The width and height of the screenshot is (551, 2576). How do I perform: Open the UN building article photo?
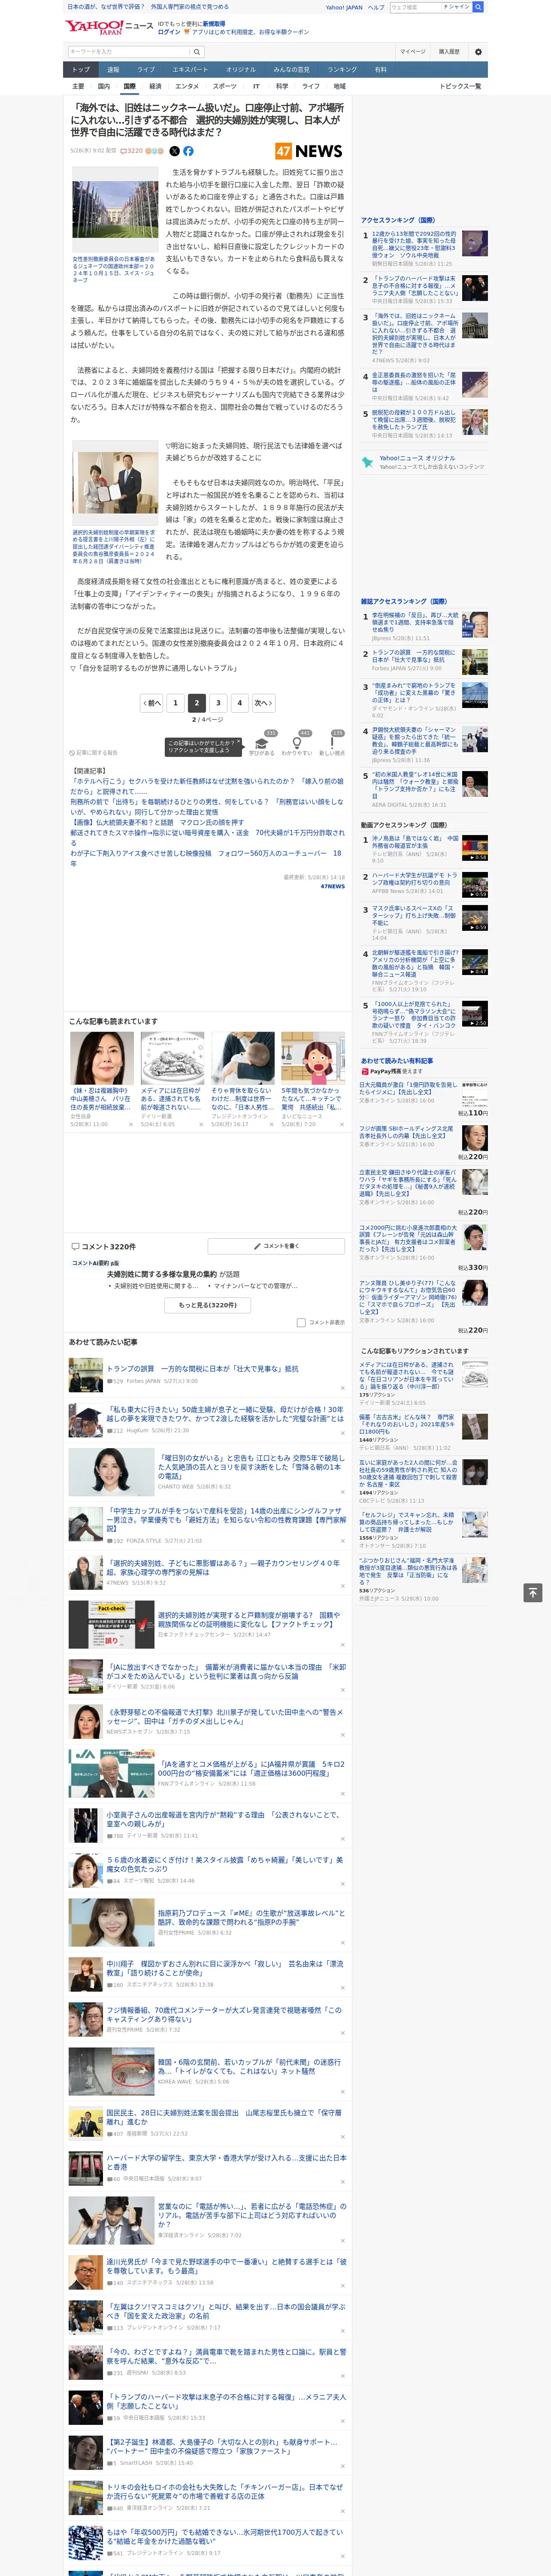[115, 210]
